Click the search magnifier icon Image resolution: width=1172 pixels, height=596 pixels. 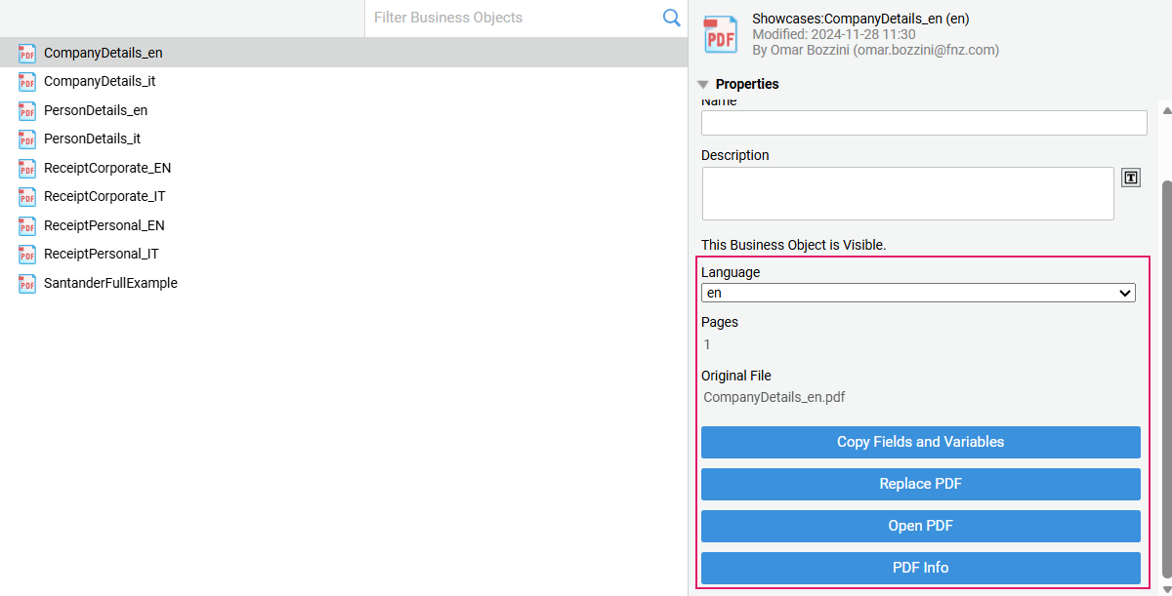click(x=671, y=18)
